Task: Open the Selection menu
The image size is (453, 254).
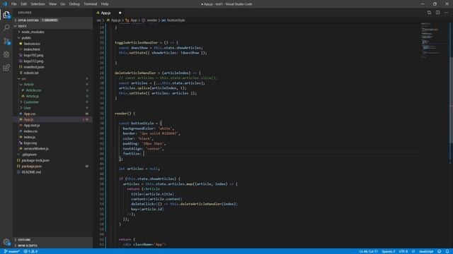Action: pyautogui.click(x=38, y=4)
